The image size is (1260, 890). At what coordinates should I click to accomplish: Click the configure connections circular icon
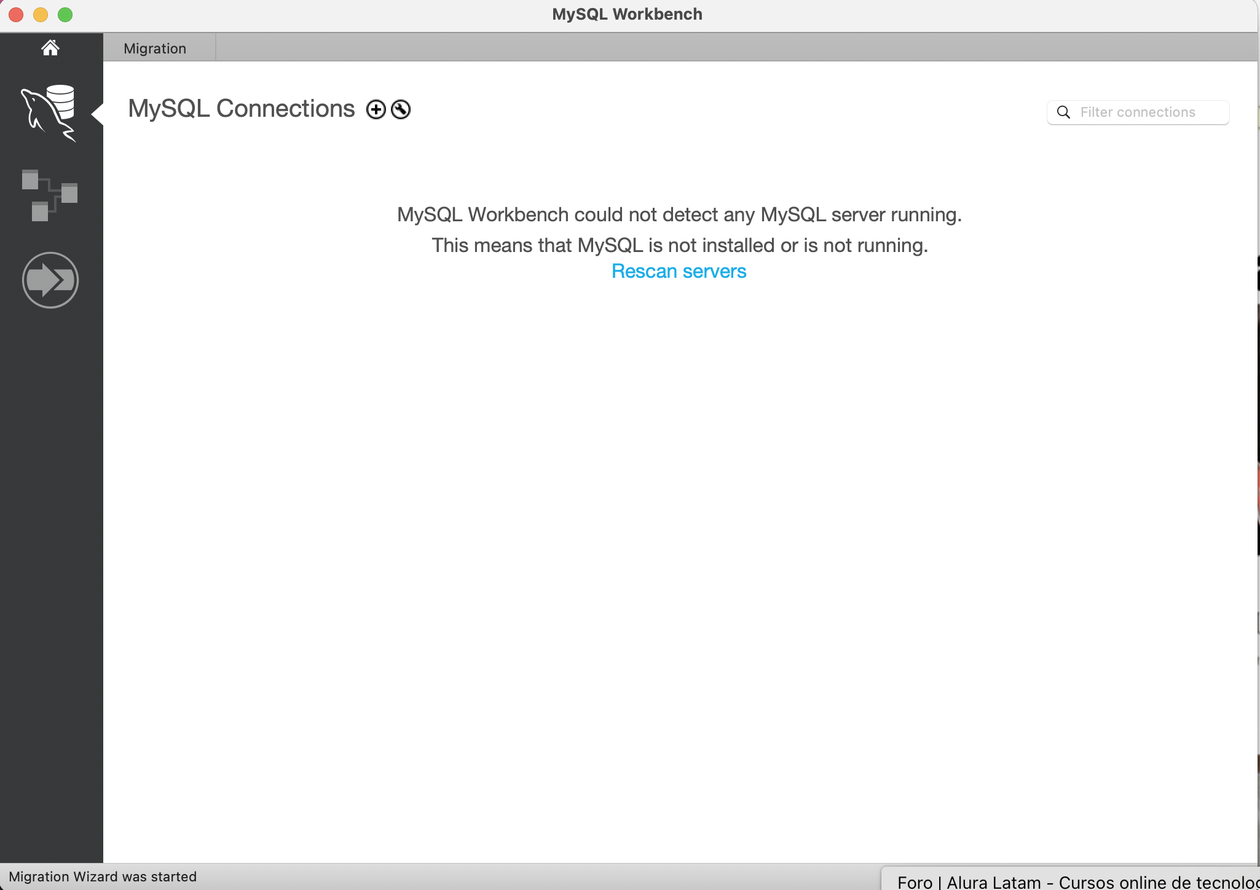(x=400, y=108)
